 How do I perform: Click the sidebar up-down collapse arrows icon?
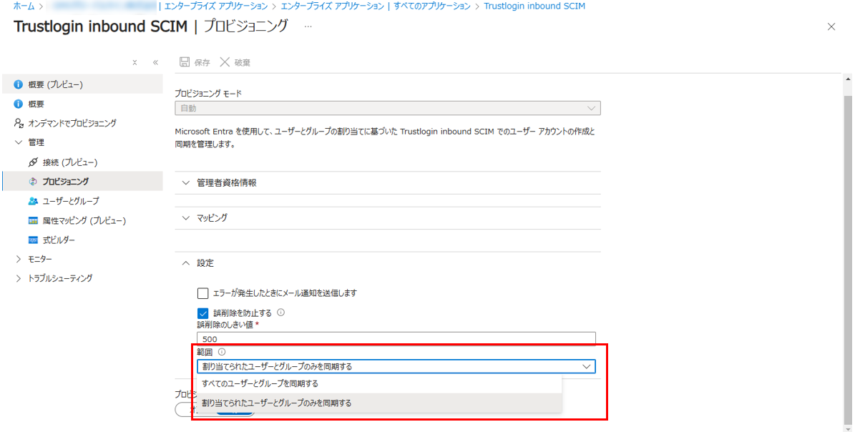click(135, 63)
